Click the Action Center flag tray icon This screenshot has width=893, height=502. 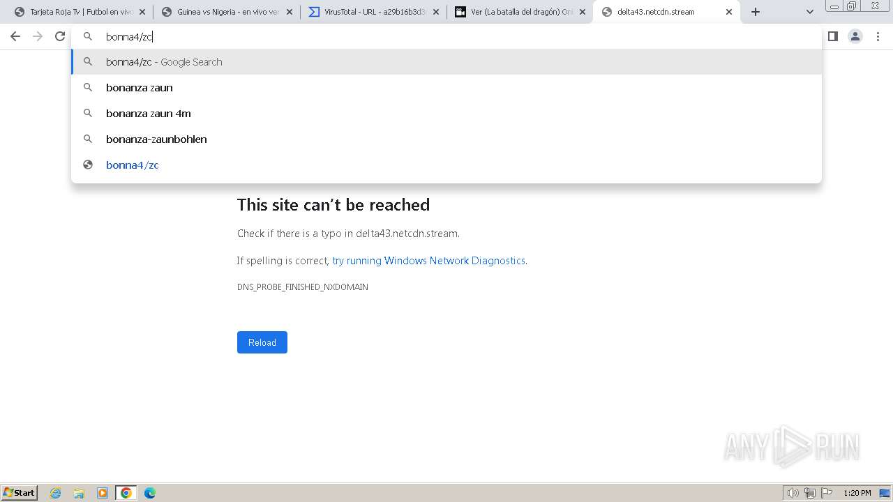[827, 493]
